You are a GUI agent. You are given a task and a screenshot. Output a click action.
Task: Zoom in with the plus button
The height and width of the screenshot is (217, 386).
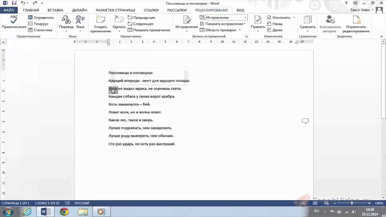click(x=369, y=203)
